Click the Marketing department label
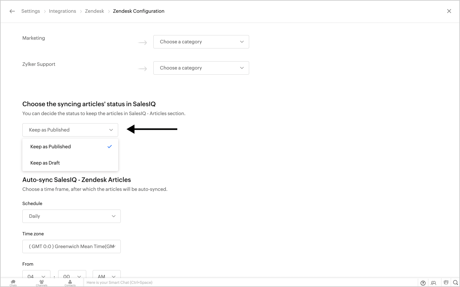The image size is (460, 287). click(34, 38)
